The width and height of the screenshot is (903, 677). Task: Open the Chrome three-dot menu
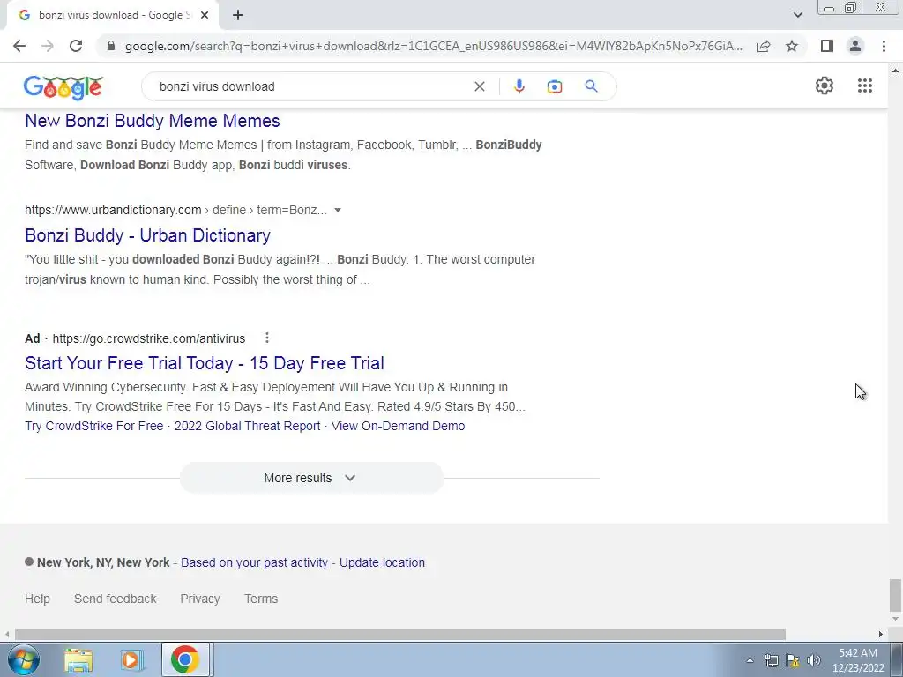(884, 46)
